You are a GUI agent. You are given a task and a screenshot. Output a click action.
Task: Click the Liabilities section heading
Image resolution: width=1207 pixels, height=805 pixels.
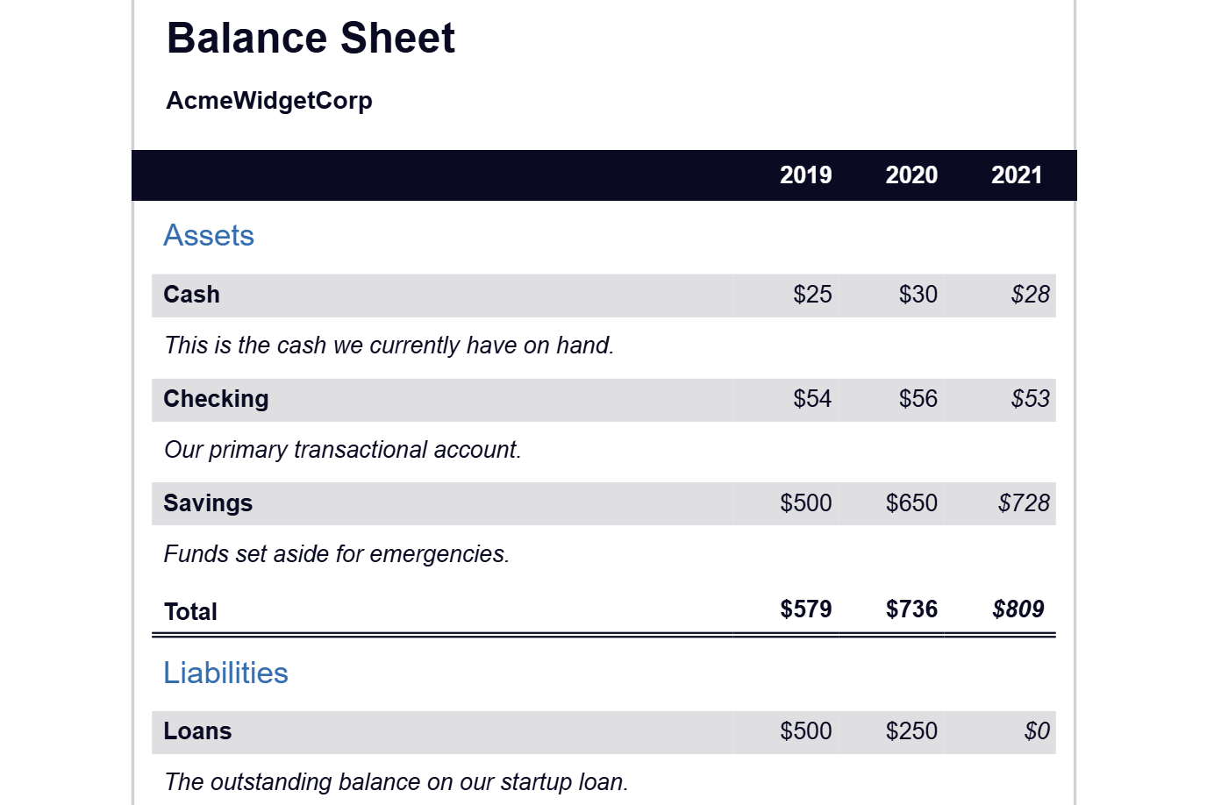tap(225, 673)
